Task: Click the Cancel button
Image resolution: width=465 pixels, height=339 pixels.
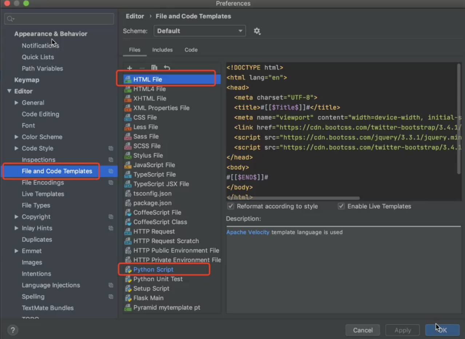Action: point(363,330)
